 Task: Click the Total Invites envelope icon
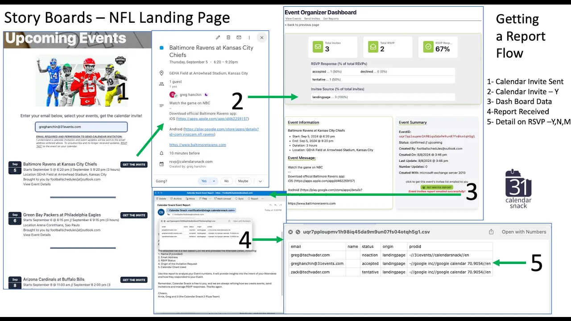coord(317,46)
